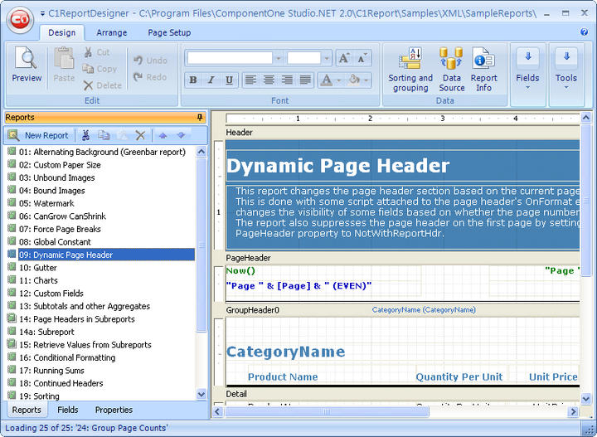Delete the report using the X icon in Reports toolbar

(x=140, y=135)
